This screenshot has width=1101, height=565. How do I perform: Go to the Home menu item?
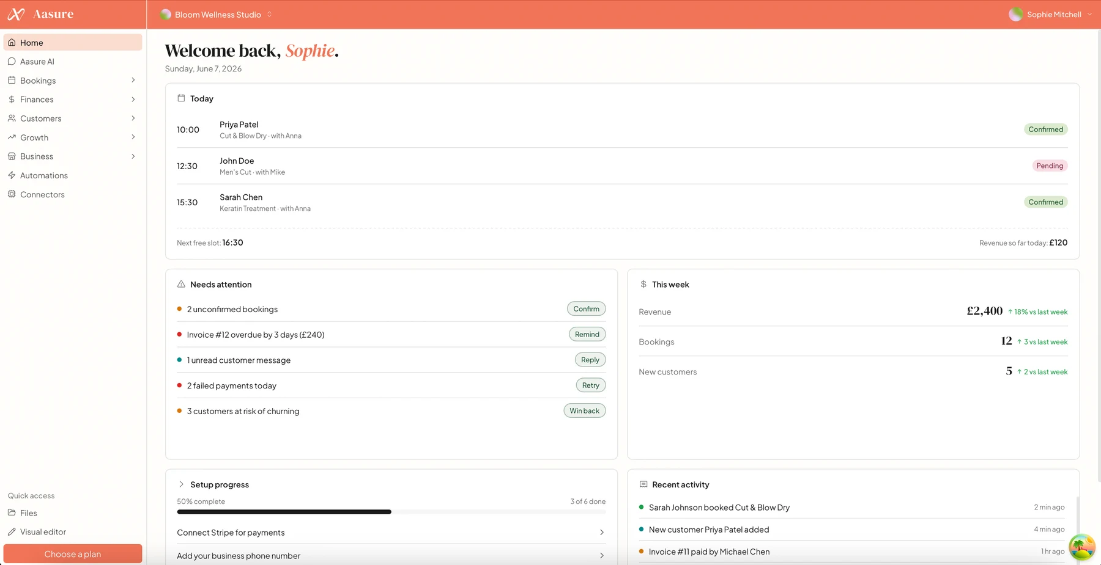[73, 43]
